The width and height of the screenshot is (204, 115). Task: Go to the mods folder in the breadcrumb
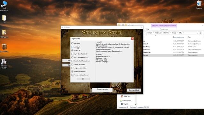[x=174, y=33]
